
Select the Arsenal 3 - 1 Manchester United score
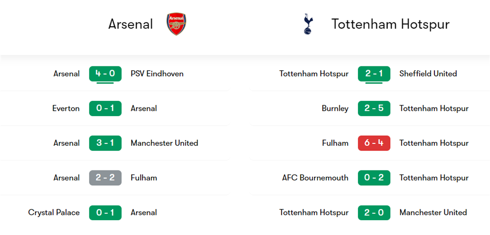click(x=105, y=143)
